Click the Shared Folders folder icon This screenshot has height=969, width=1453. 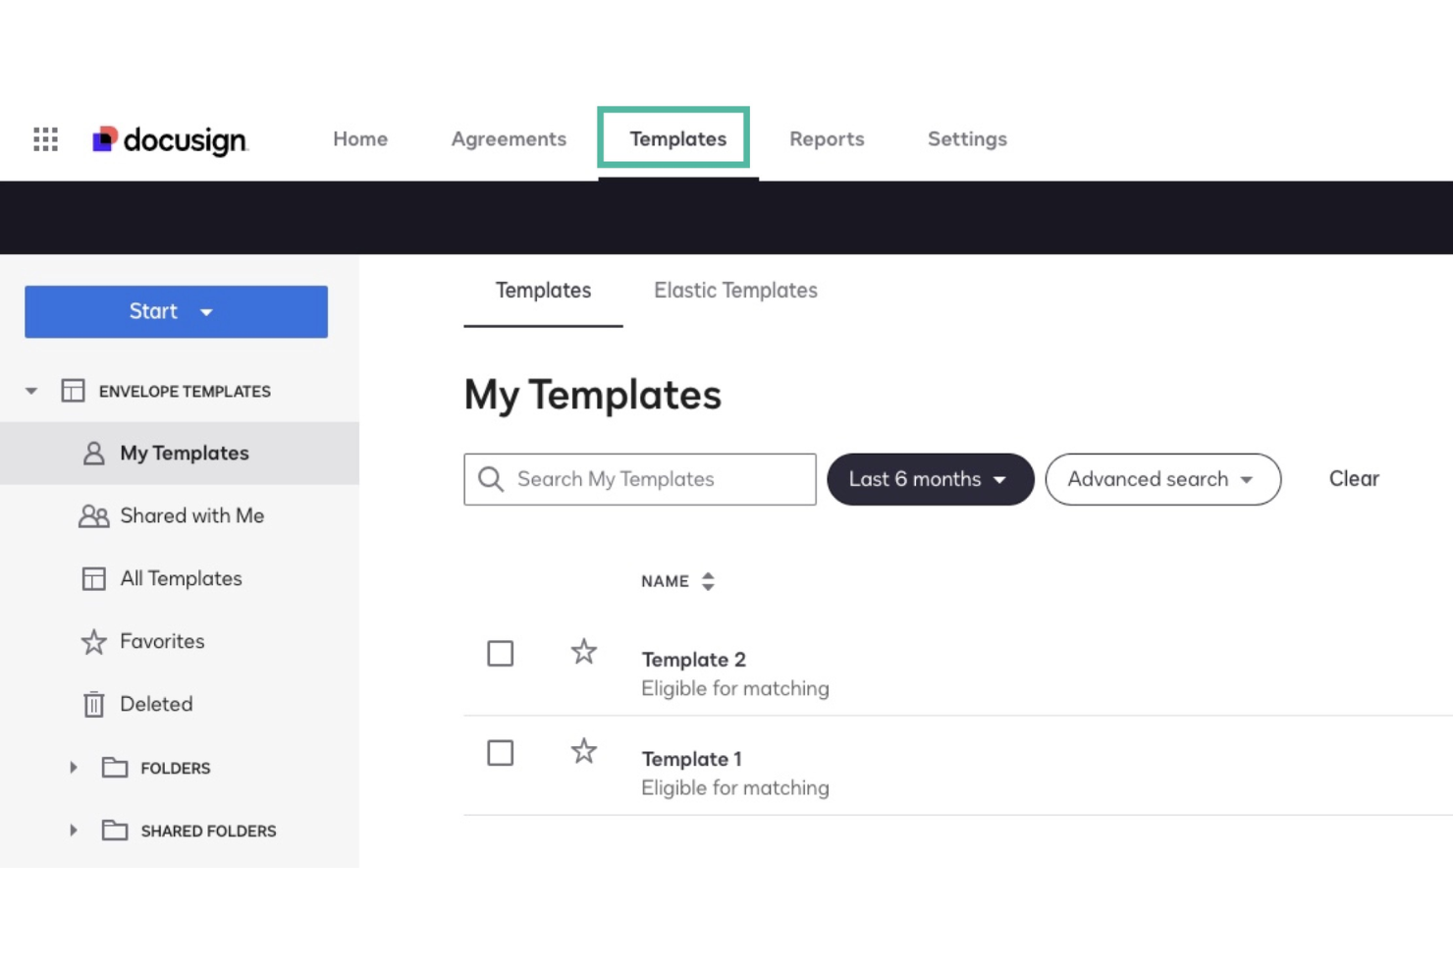(115, 831)
